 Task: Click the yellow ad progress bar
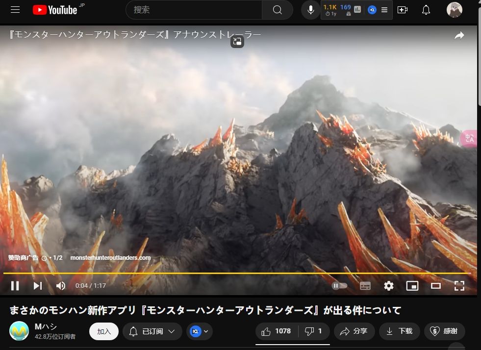pyautogui.click(x=237, y=273)
